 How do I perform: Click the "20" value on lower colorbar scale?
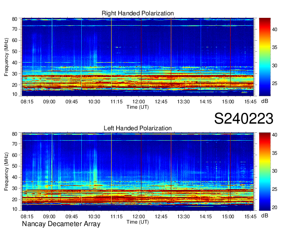click(x=275, y=207)
